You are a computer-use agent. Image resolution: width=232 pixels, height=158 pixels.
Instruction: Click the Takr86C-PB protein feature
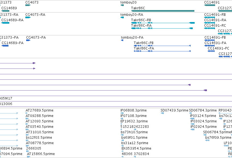(x=162, y=46)
